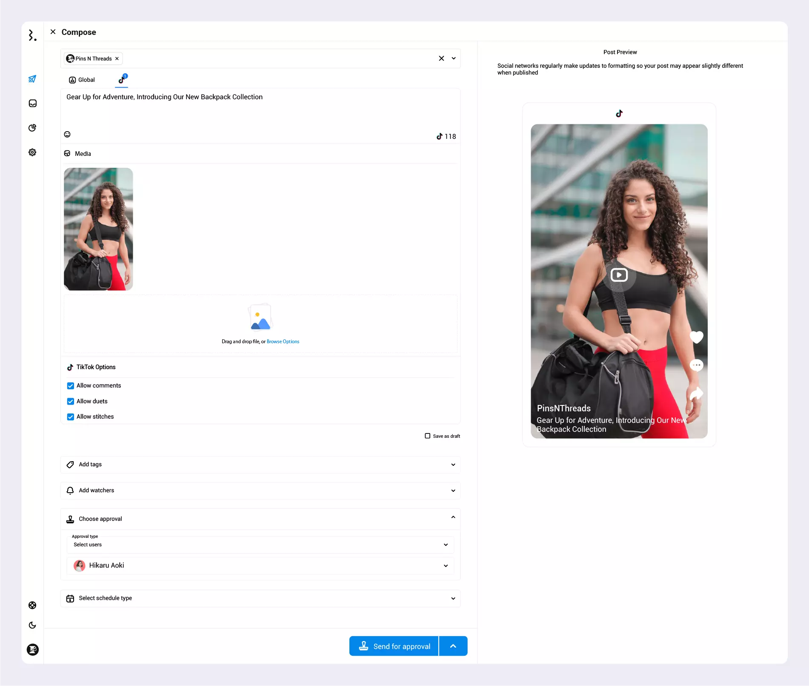
Task: Click the Send for approval button
Action: 394,646
